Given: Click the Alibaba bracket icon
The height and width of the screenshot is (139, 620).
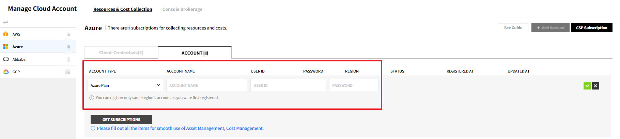Looking at the screenshot, I should 6,59.
